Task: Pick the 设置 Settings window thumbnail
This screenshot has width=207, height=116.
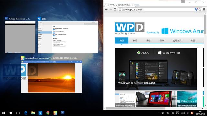Action: click(68, 37)
